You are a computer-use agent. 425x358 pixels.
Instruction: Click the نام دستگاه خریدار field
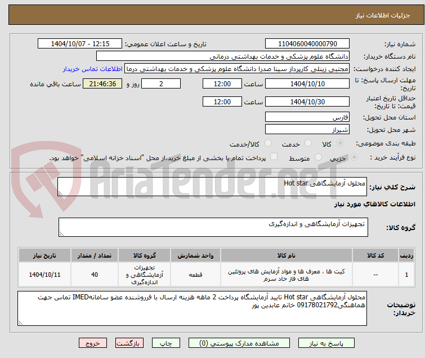(x=223, y=56)
